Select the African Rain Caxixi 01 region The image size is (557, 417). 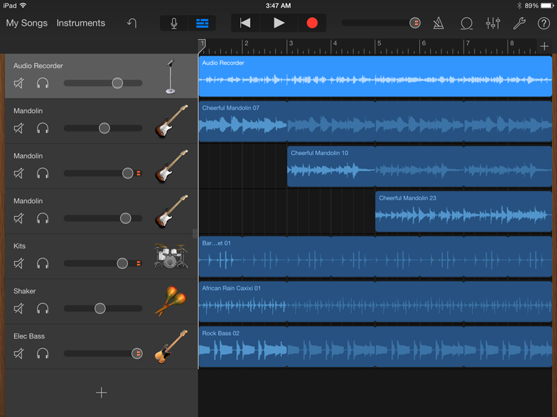coord(375,302)
